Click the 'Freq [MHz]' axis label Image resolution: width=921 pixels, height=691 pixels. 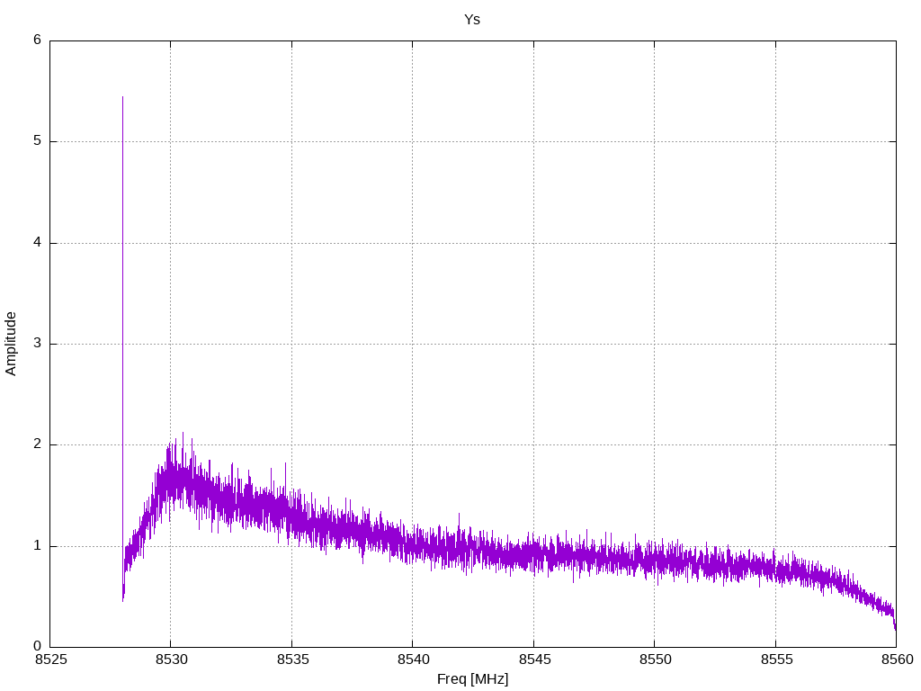(472, 679)
